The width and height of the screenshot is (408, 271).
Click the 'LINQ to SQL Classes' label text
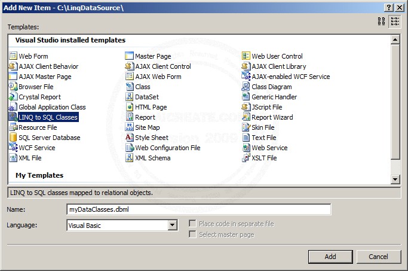point(48,117)
